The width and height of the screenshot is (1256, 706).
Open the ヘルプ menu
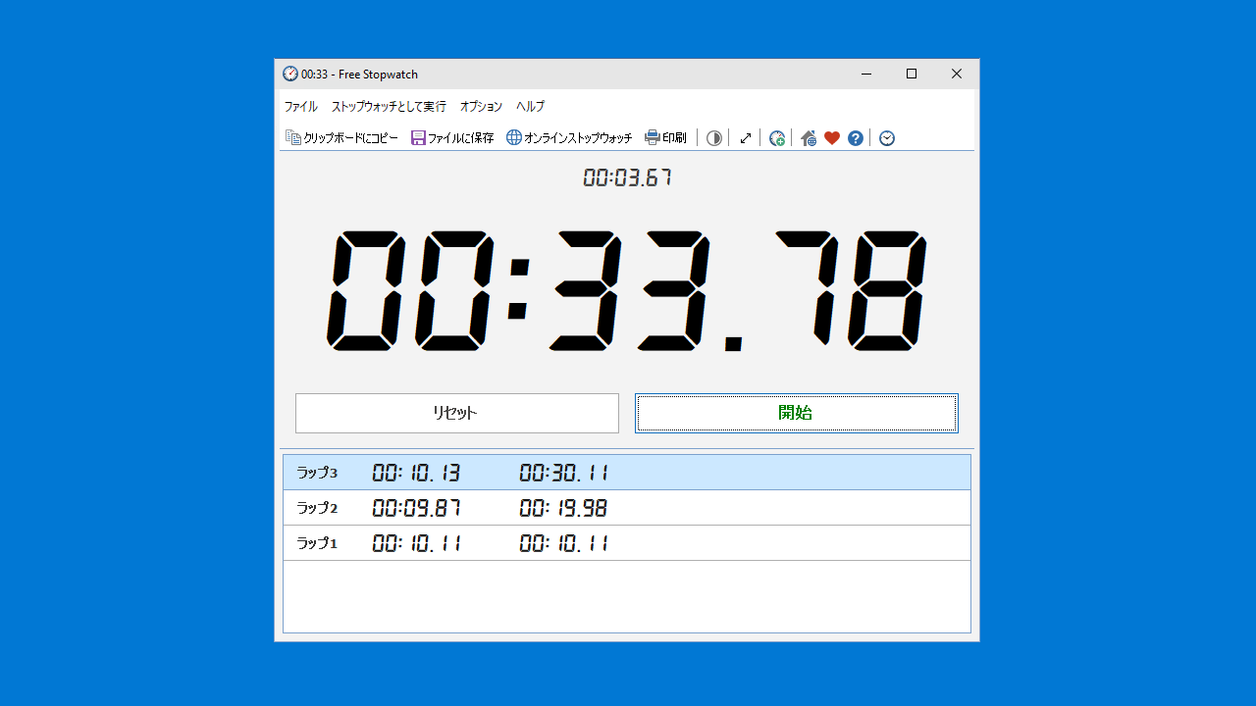pos(531,106)
